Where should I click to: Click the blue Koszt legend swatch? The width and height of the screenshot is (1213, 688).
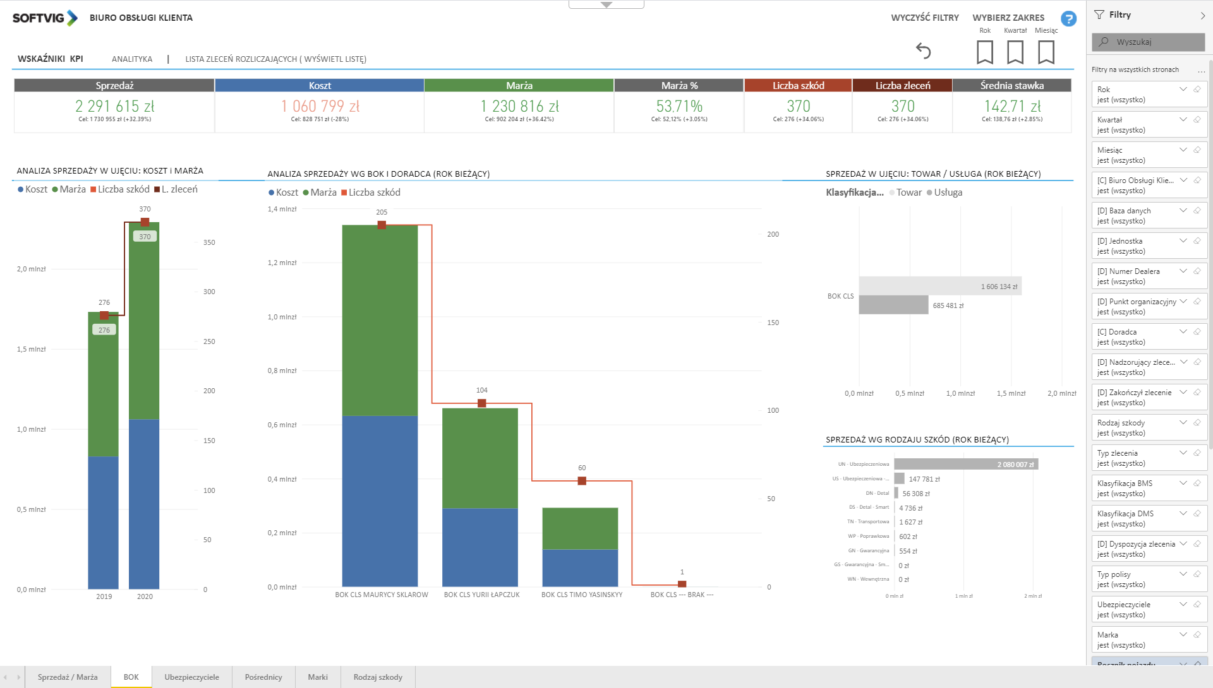pyautogui.click(x=21, y=189)
